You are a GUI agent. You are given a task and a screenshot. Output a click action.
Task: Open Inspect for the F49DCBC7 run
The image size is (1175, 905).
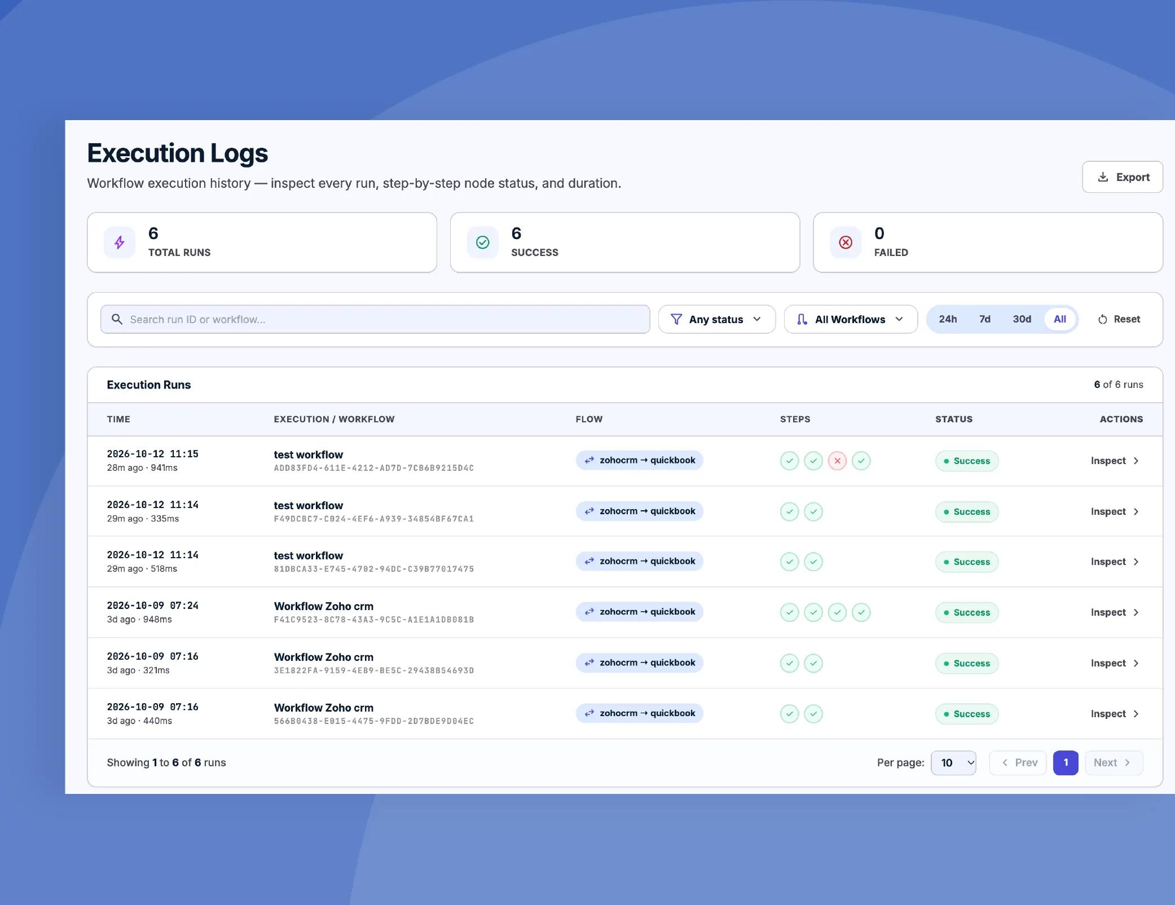coord(1115,511)
